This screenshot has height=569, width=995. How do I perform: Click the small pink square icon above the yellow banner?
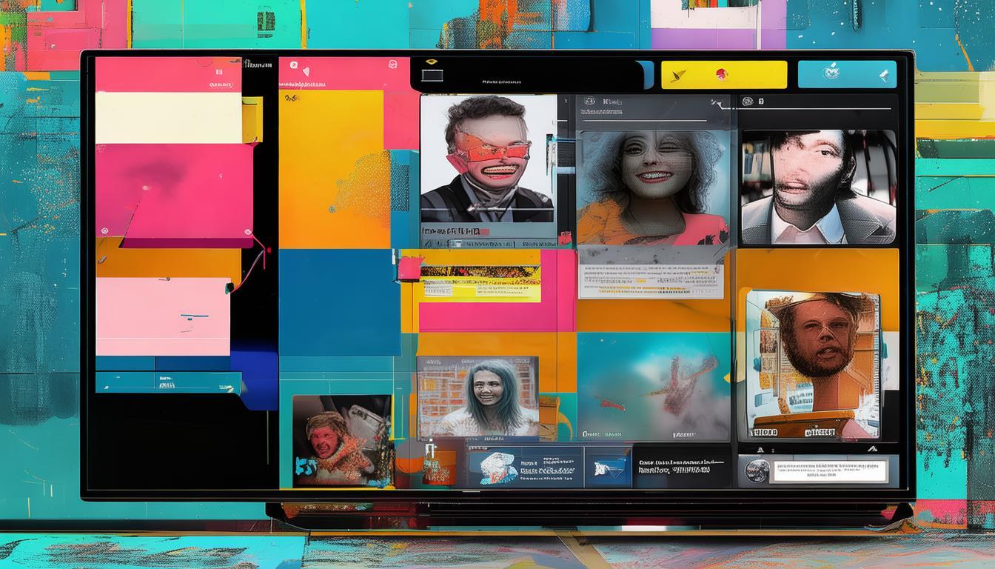point(409,267)
